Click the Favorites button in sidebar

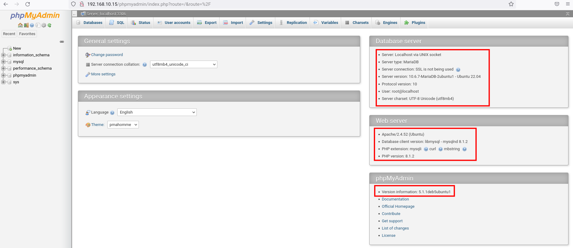(27, 34)
